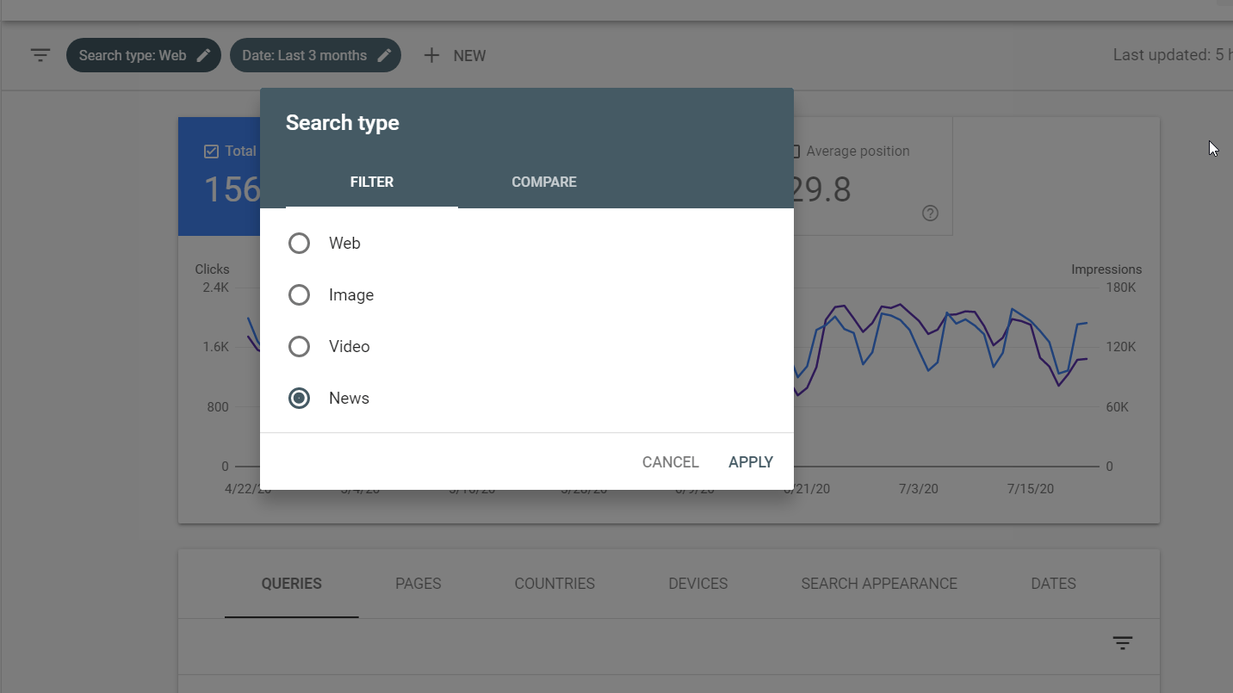This screenshot has height=693, width=1233.
Task: Open filters using the funnel icon top-left
Action: tap(40, 54)
